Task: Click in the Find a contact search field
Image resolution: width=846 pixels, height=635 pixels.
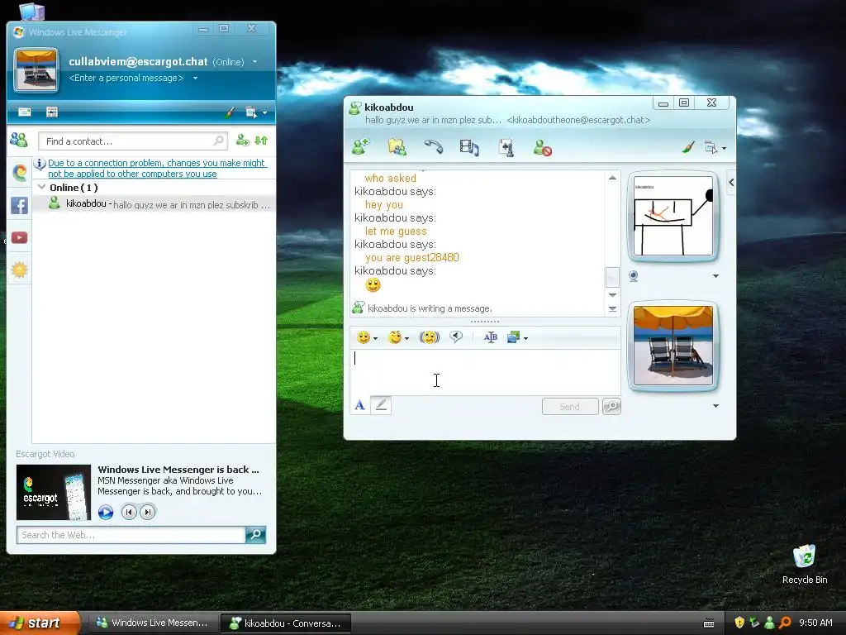Action: coord(133,141)
